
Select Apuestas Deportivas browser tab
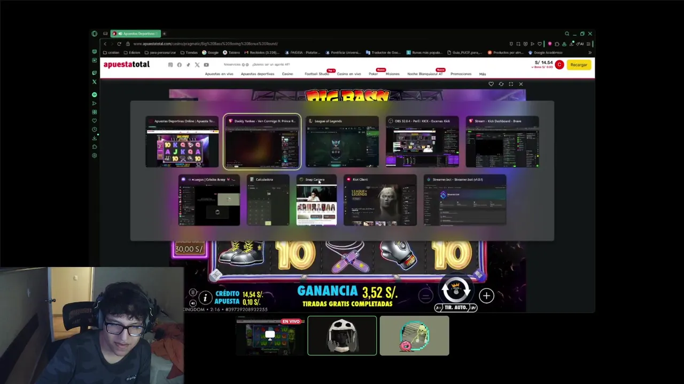point(136,34)
